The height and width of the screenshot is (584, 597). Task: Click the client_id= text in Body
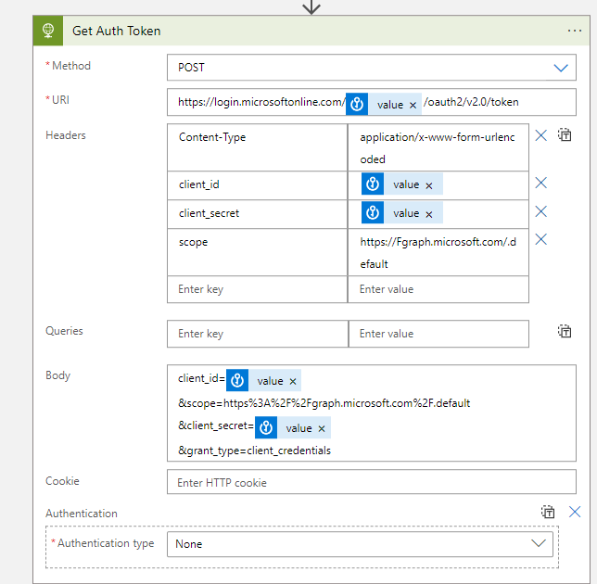pos(201,378)
